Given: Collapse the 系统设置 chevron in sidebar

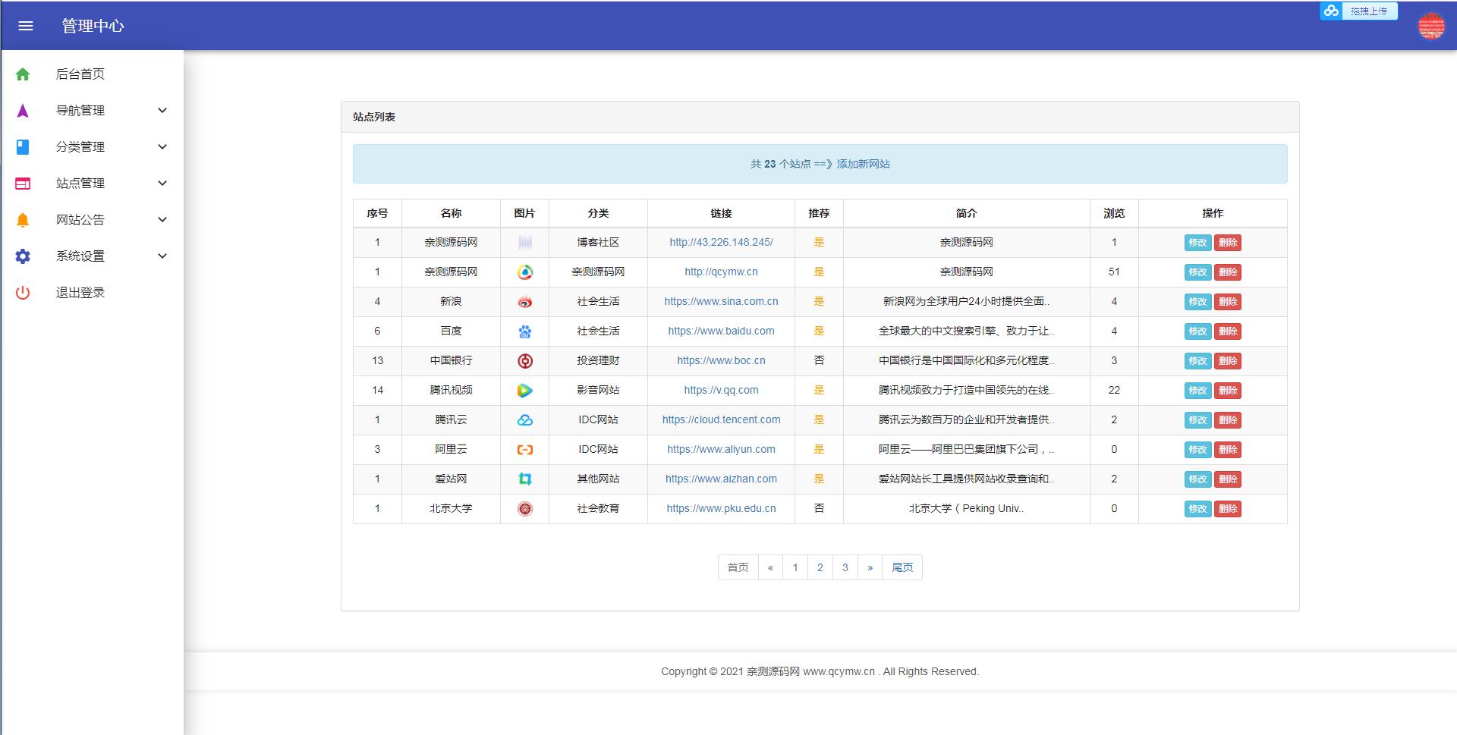Looking at the screenshot, I should tap(161, 256).
